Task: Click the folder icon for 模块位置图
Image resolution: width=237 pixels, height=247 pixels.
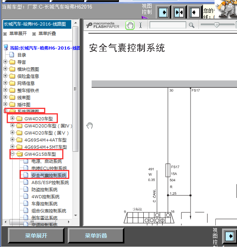Action: [12, 69]
